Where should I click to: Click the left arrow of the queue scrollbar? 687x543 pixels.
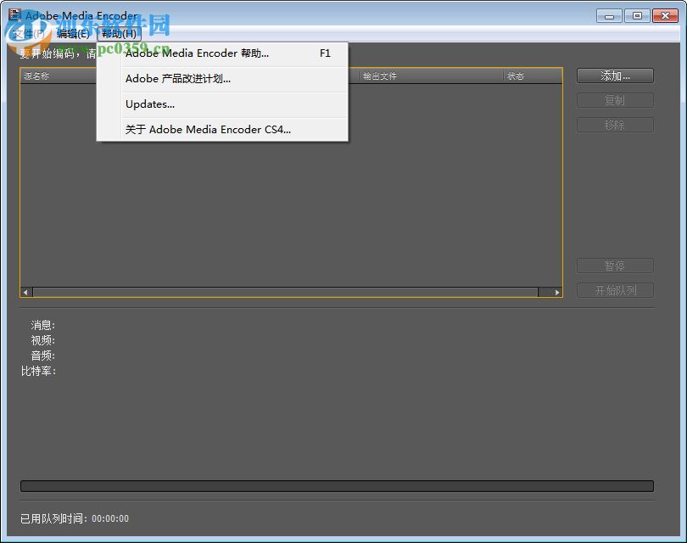click(x=25, y=292)
